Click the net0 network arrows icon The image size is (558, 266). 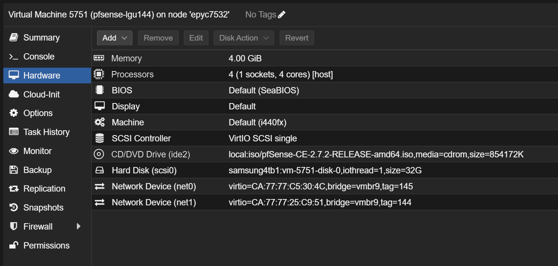(99, 186)
